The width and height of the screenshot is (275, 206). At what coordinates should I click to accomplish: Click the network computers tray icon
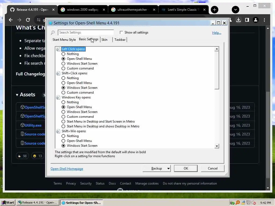[248, 203]
